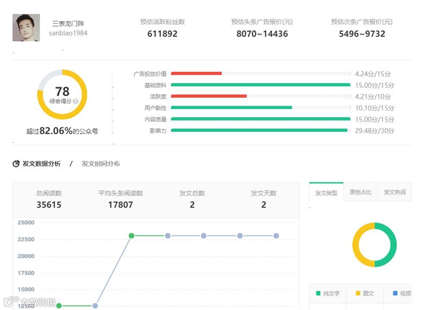The width and height of the screenshot is (425, 310).
Task: Click the 发文总数 label
Action: click(x=192, y=193)
